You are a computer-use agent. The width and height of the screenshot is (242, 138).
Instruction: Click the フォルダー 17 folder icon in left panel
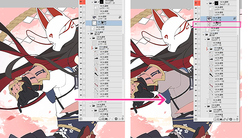click(96, 48)
